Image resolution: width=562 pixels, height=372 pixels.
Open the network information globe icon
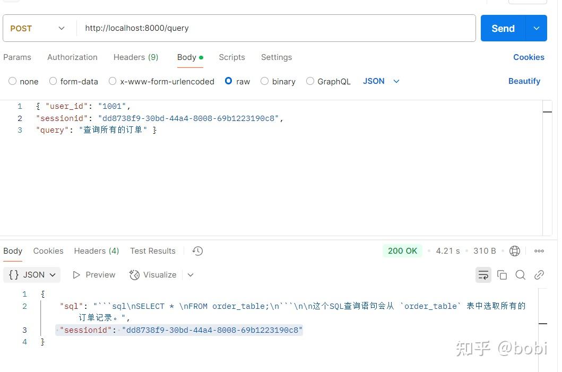(x=515, y=250)
